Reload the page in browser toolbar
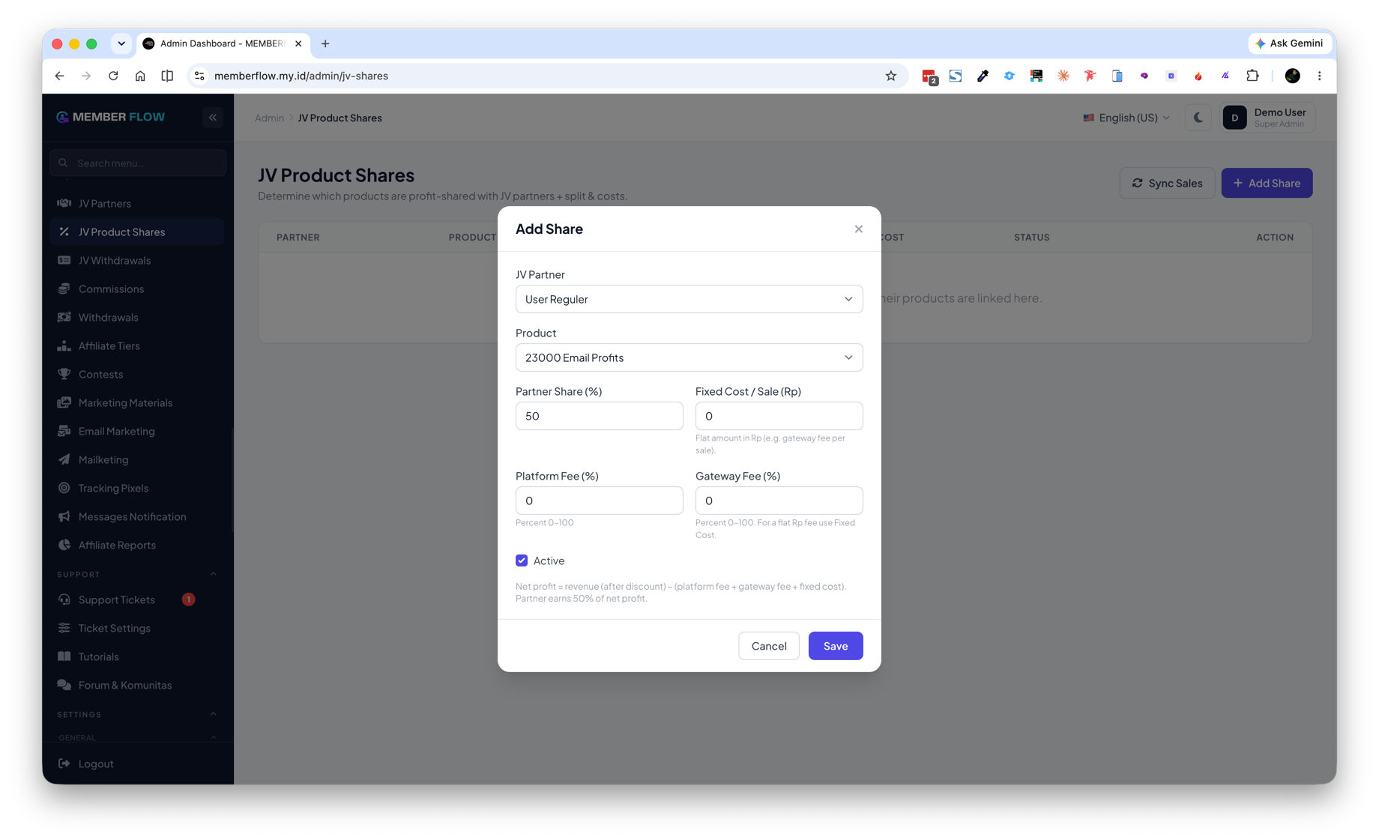The image size is (1379, 840). tap(113, 76)
